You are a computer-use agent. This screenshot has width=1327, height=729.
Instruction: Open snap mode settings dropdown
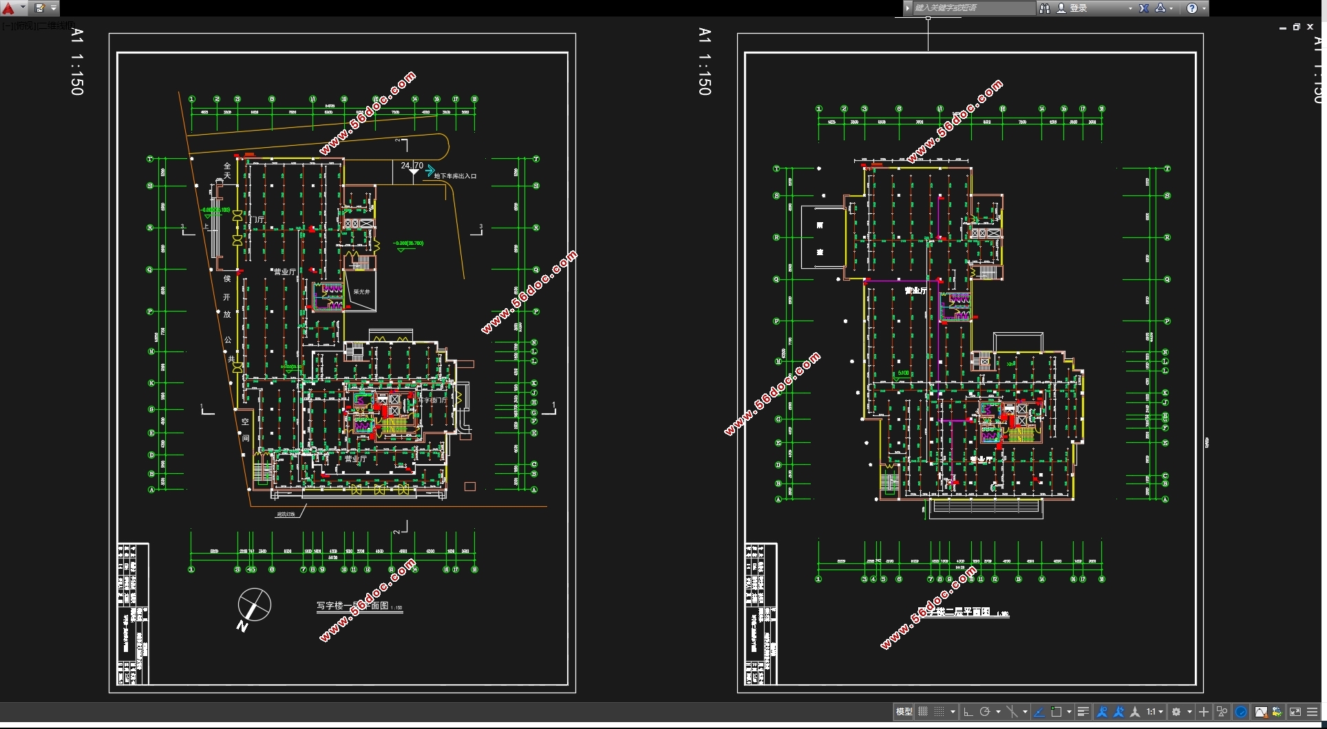(x=953, y=712)
